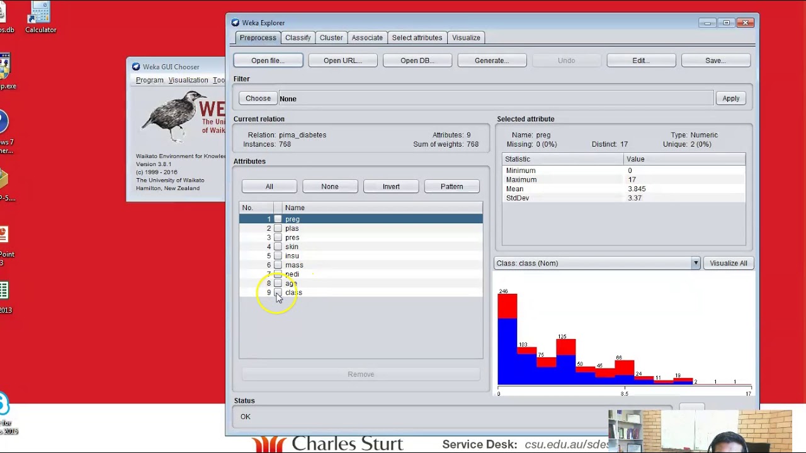Select the preg attribute name
This screenshot has height=453, width=806.
click(292, 219)
